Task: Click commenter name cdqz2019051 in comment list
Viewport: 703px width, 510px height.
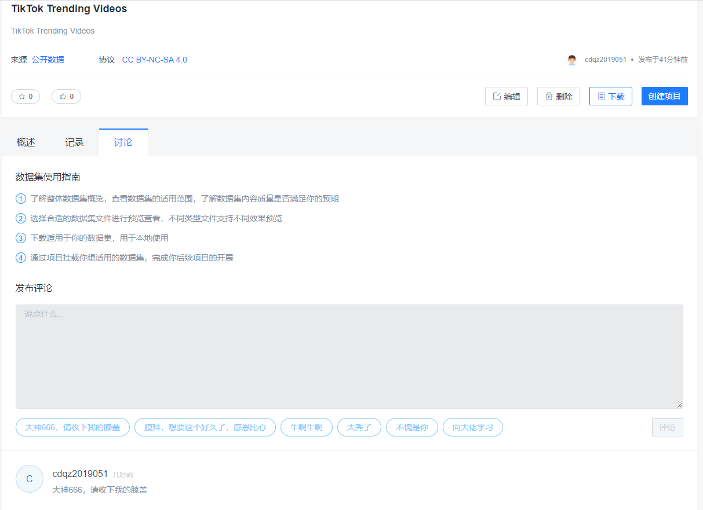Action: pyautogui.click(x=80, y=474)
